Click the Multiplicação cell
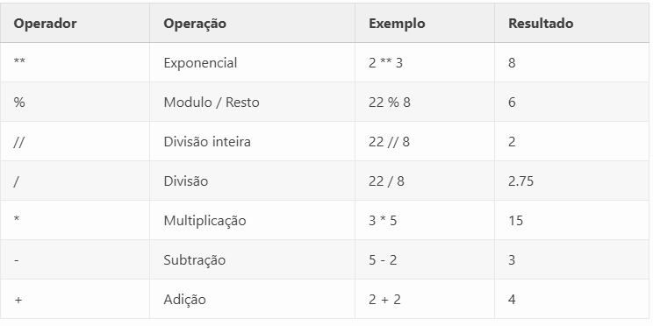 click(253, 220)
